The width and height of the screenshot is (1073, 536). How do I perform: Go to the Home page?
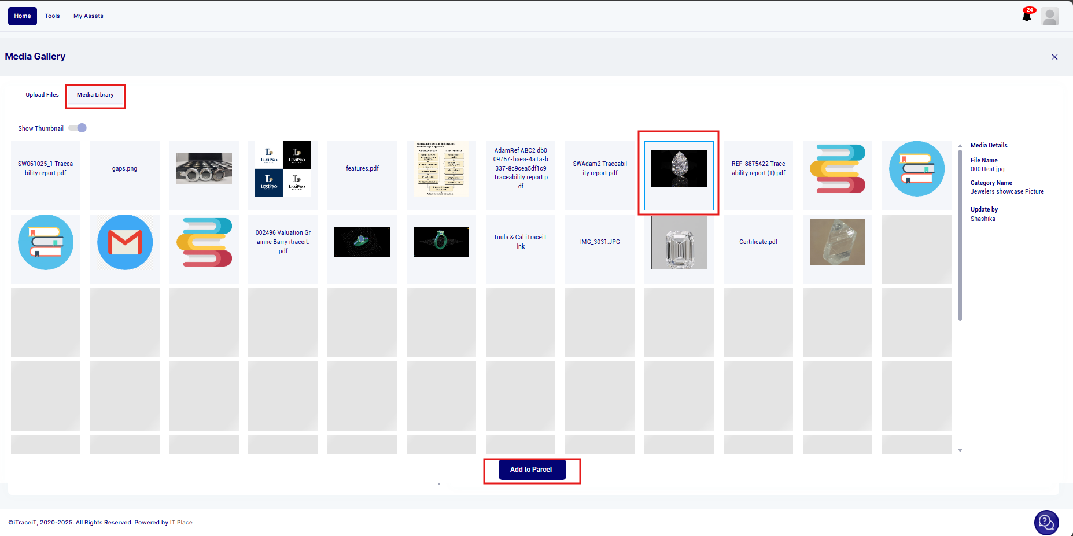tap(23, 16)
